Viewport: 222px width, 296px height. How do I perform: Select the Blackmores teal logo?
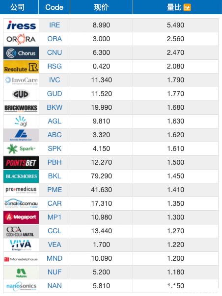[21, 176]
